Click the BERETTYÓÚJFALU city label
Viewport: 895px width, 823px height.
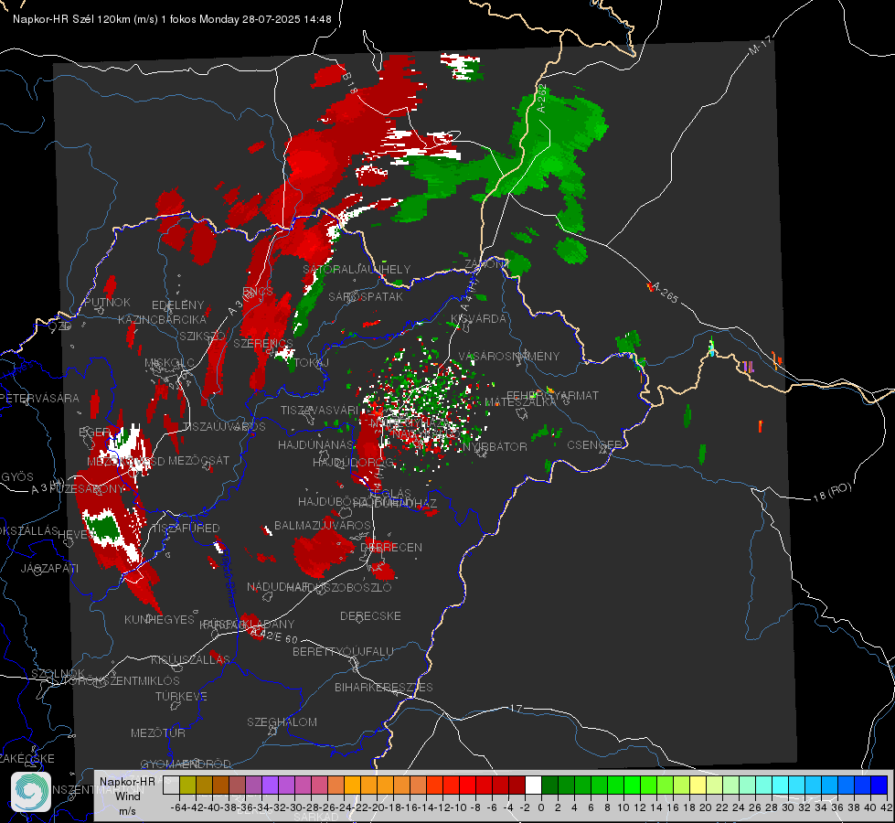pyautogui.click(x=343, y=652)
